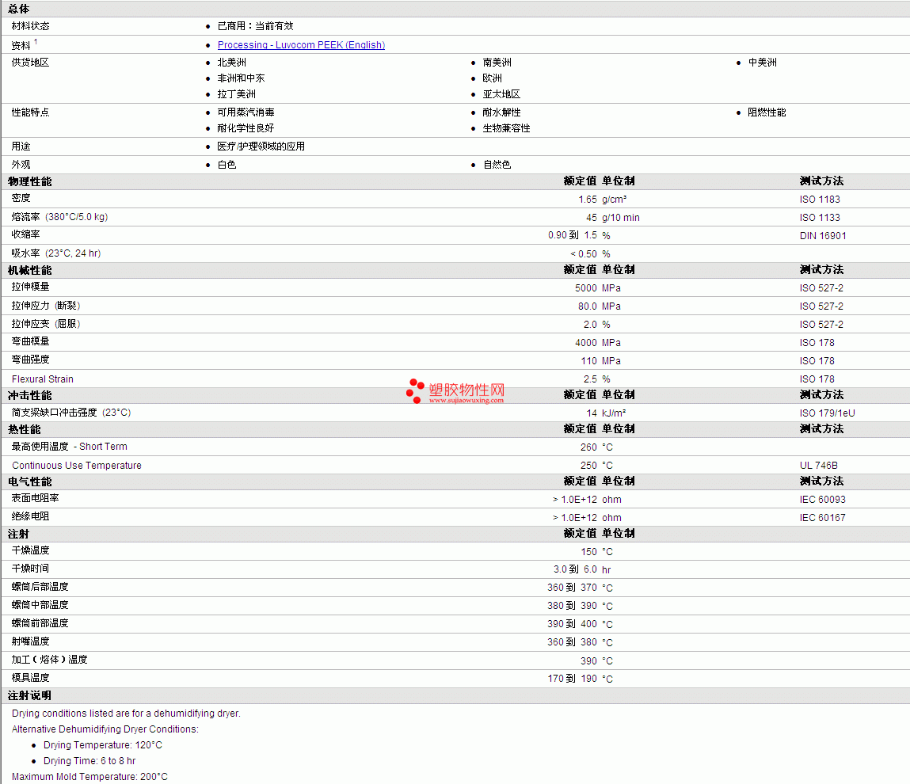Select 可用蒸汽消毒 feature
Viewport: 910px width, 784px height.
click(x=246, y=112)
